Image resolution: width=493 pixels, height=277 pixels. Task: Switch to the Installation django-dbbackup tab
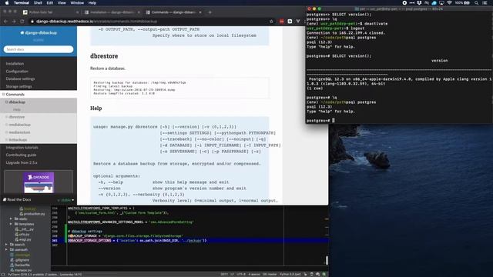pyautogui.click(x=112, y=12)
